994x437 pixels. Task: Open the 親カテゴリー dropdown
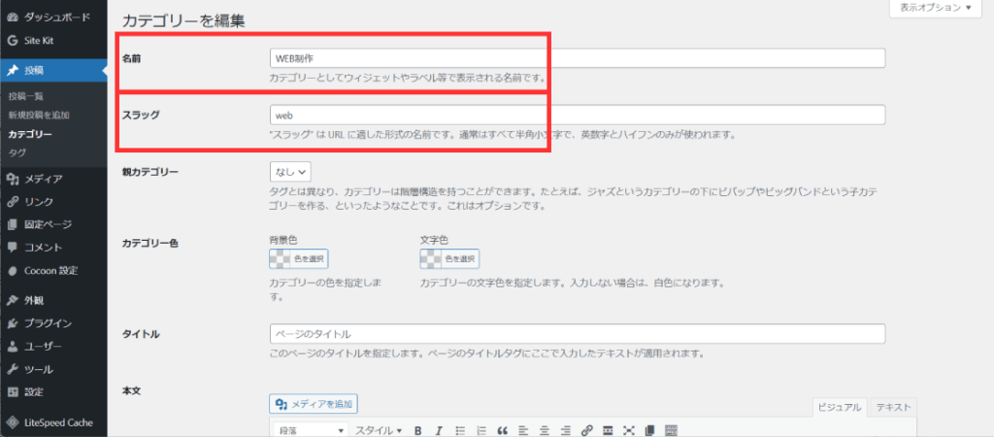(x=290, y=172)
